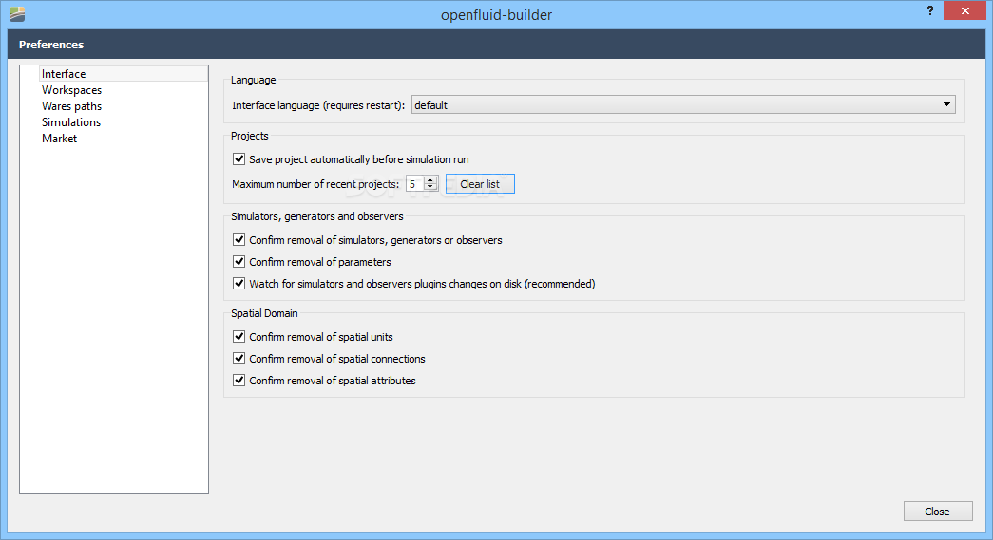993x540 pixels.
Task: Increase maximum number of recent projects
Action: [430, 180]
